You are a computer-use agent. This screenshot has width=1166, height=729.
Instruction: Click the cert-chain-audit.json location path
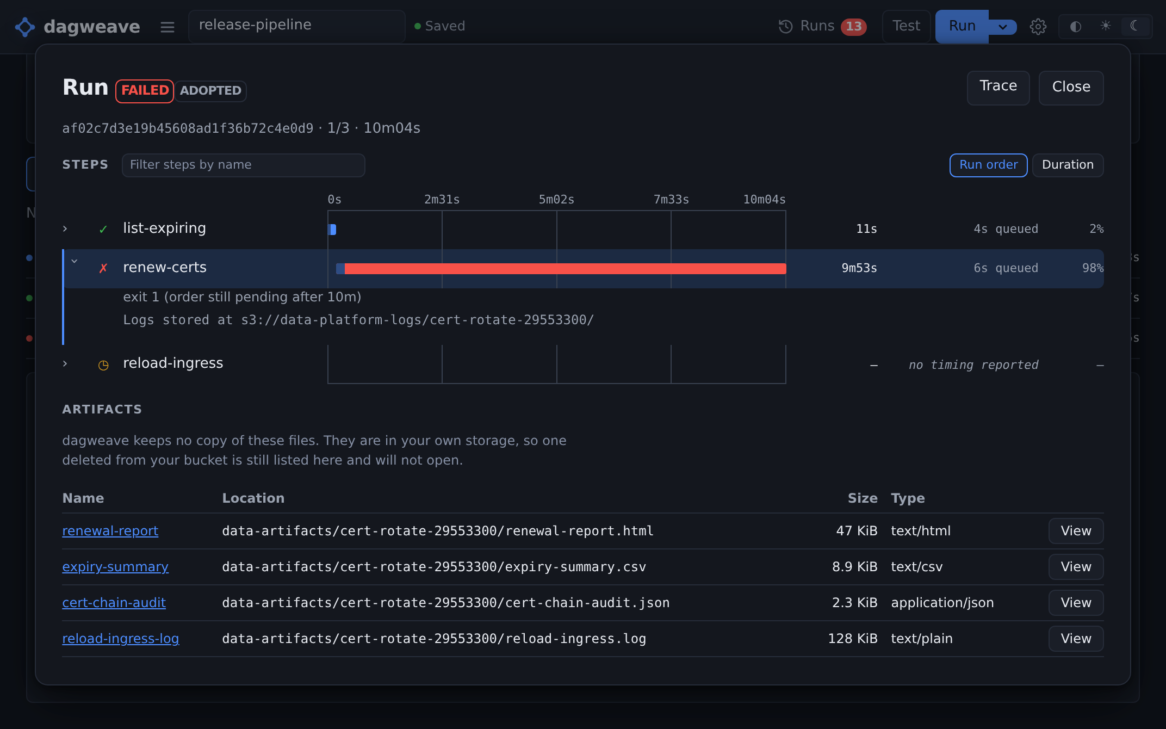(x=446, y=603)
